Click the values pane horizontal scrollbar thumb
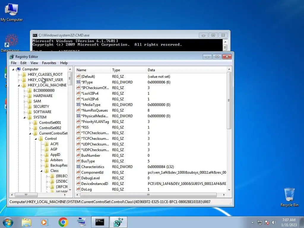This screenshot has width=304, height=228. [148, 195]
